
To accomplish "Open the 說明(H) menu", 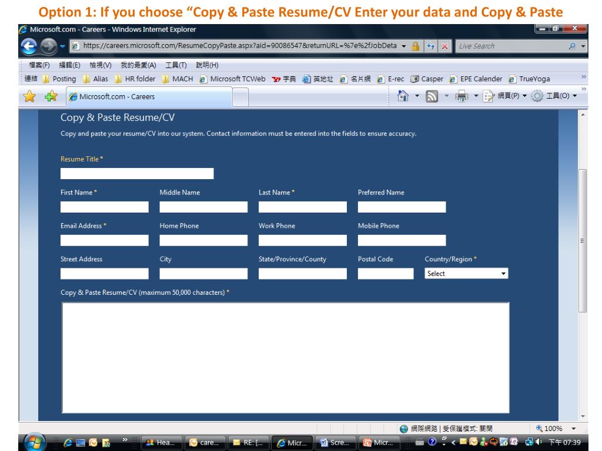I will tap(207, 65).
